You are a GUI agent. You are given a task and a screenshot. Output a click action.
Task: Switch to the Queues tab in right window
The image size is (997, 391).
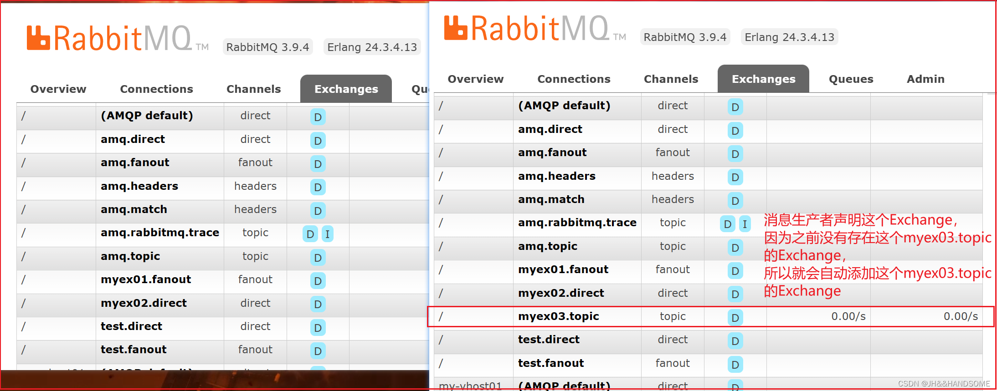[851, 79]
